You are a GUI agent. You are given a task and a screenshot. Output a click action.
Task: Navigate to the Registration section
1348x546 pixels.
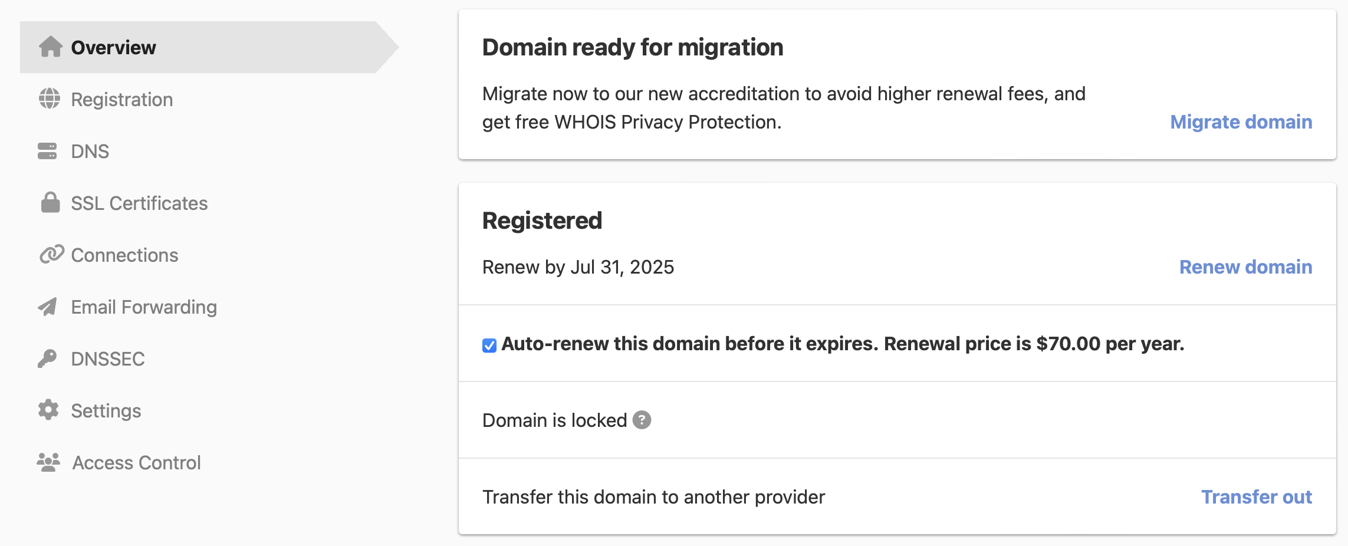122,99
